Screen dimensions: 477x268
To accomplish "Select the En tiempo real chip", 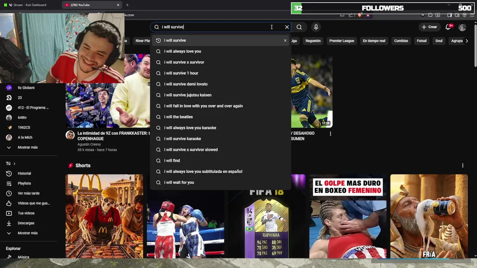I will tap(374, 41).
